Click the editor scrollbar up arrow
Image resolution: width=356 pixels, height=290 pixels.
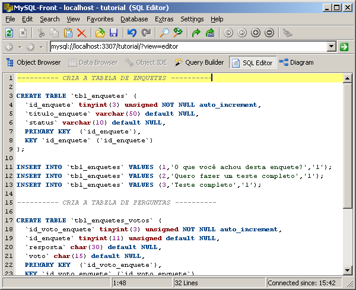[347, 78]
